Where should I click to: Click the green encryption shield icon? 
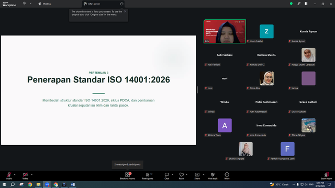point(291,4)
